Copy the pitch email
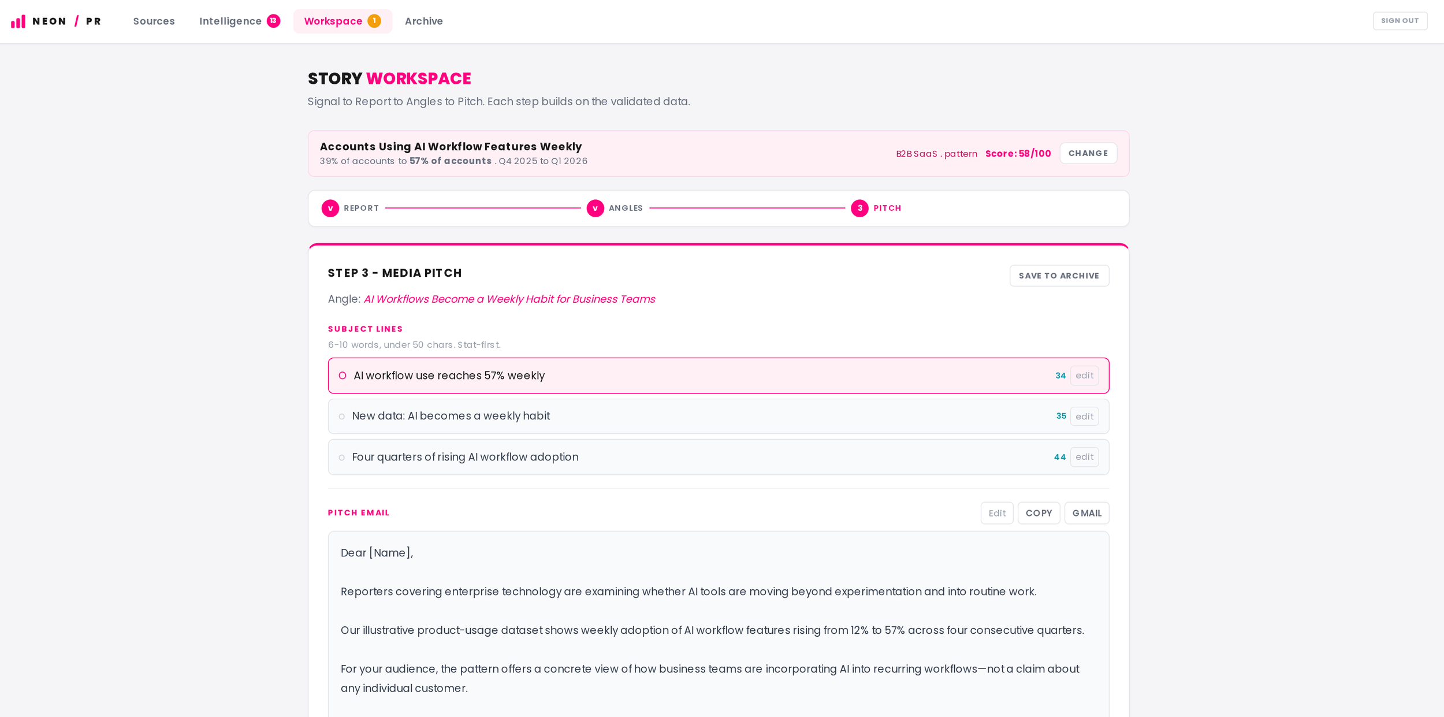This screenshot has width=1444, height=717. [x=1039, y=513]
